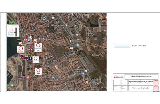Select the Confeitaria Dajuri map pin
The width and height of the screenshot is (160, 104).
(39, 39)
